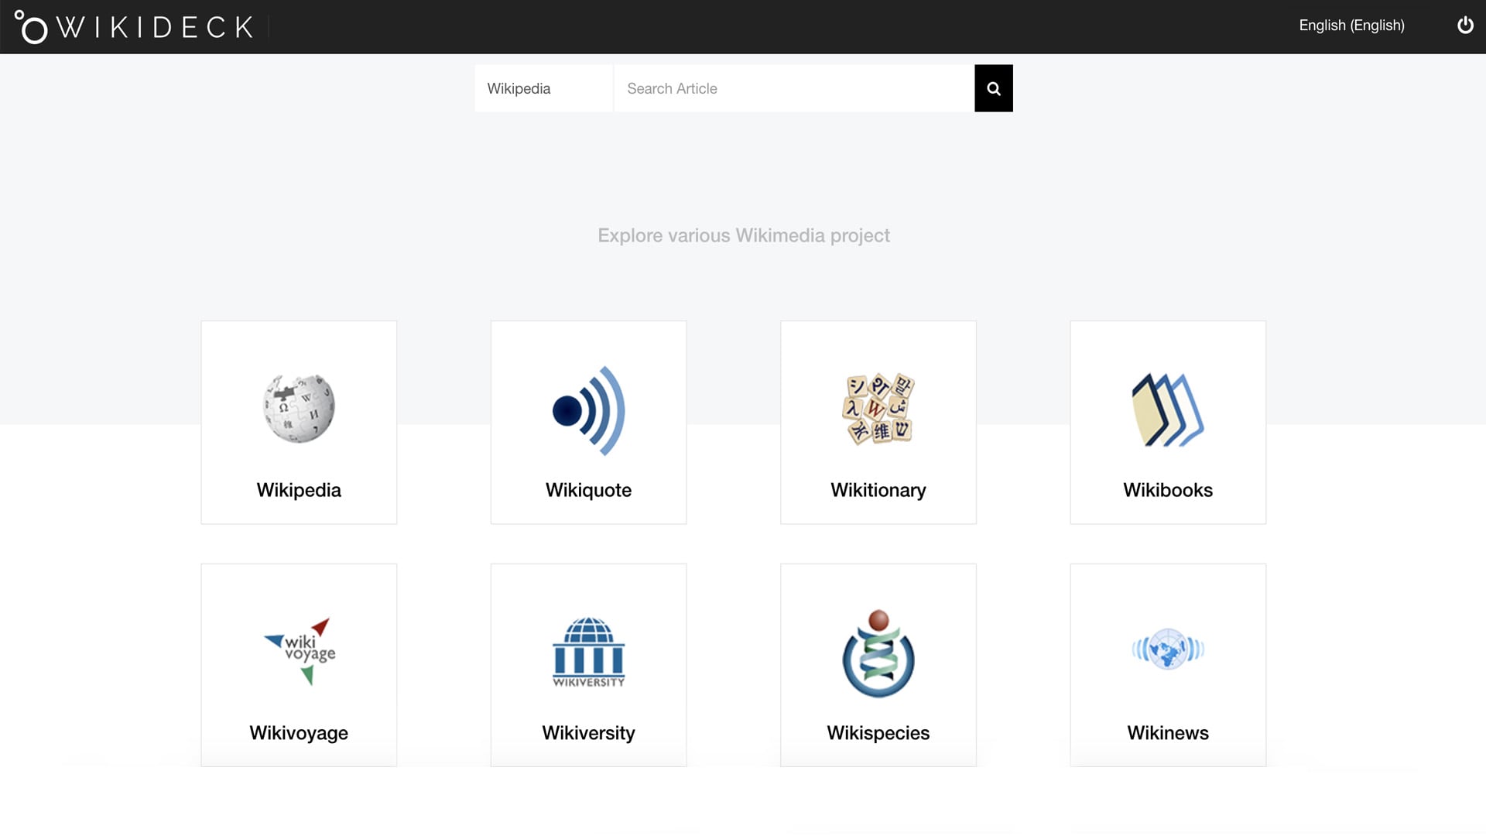The height and width of the screenshot is (836, 1486).
Task: Click the magnifier search button
Action: [994, 88]
